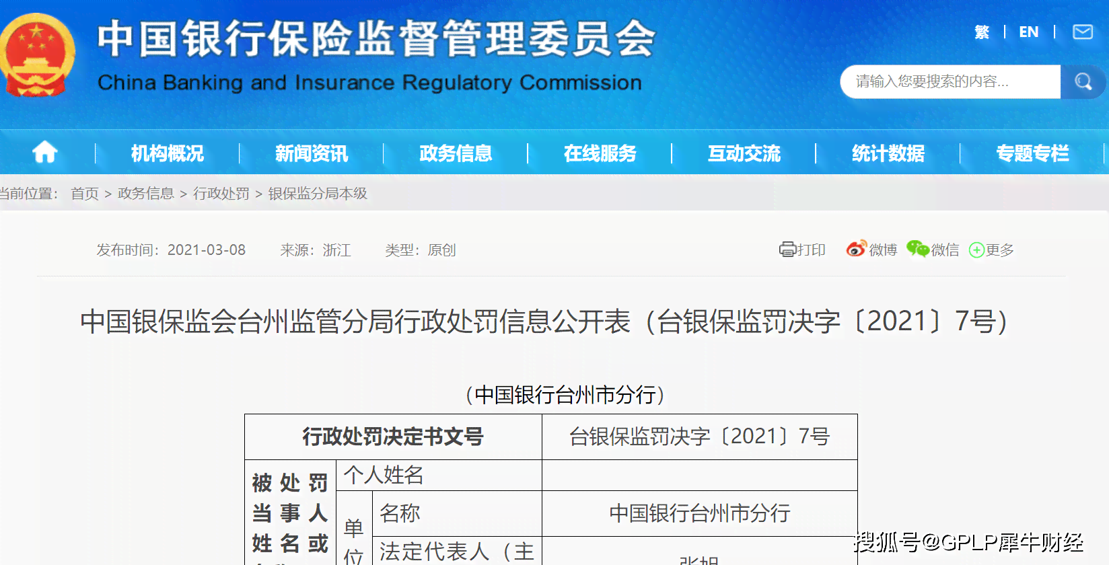This screenshot has width=1109, height=565.
Task: Click the 来源：浙江 text
Action: (x=316, y=250)
